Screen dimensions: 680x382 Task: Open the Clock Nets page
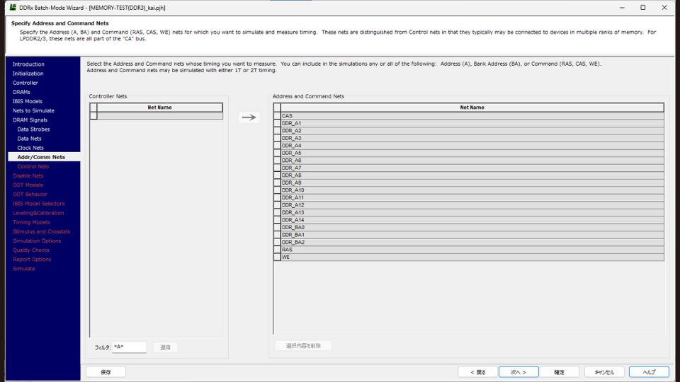pyautogui.click(x=30, y=148)
